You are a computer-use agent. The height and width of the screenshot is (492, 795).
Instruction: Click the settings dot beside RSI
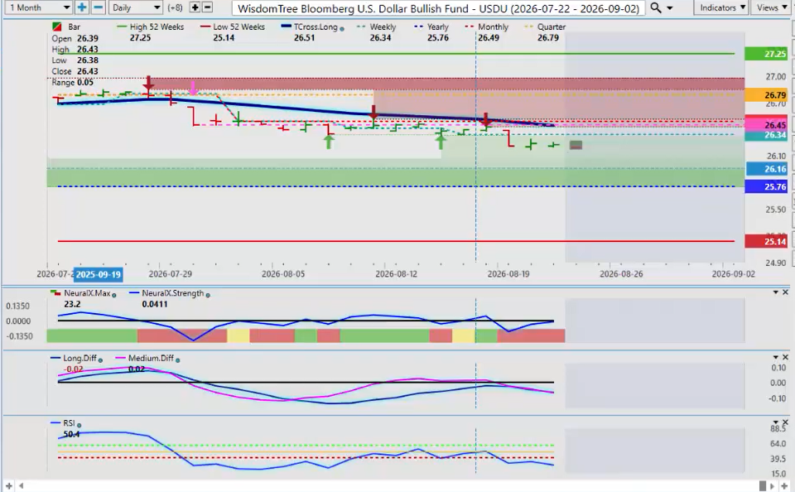coord(79,425)
